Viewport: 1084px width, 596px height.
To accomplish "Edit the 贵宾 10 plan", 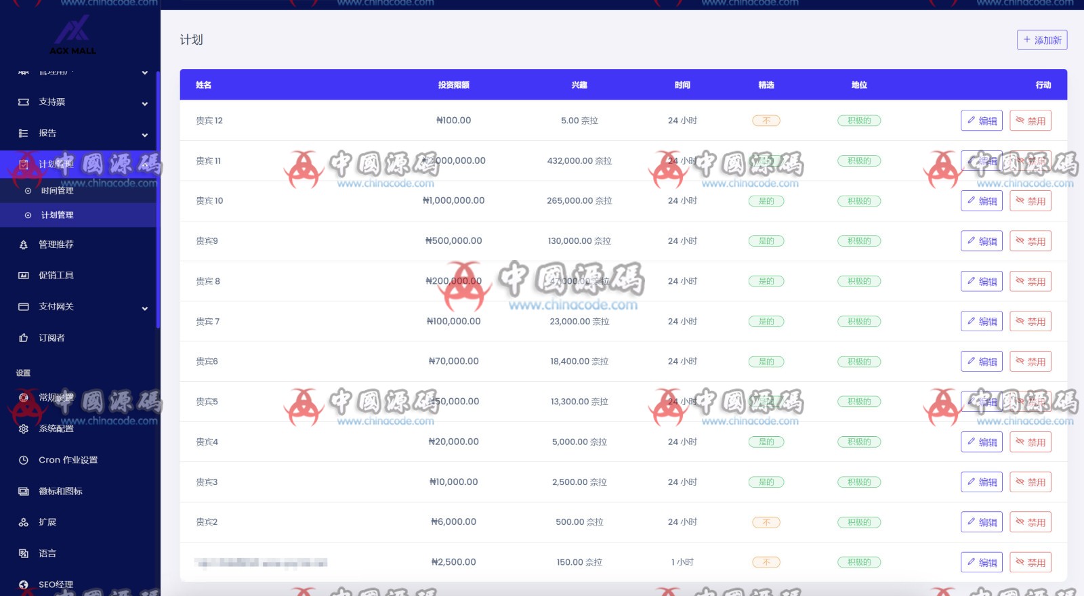I will pos(981,201).
